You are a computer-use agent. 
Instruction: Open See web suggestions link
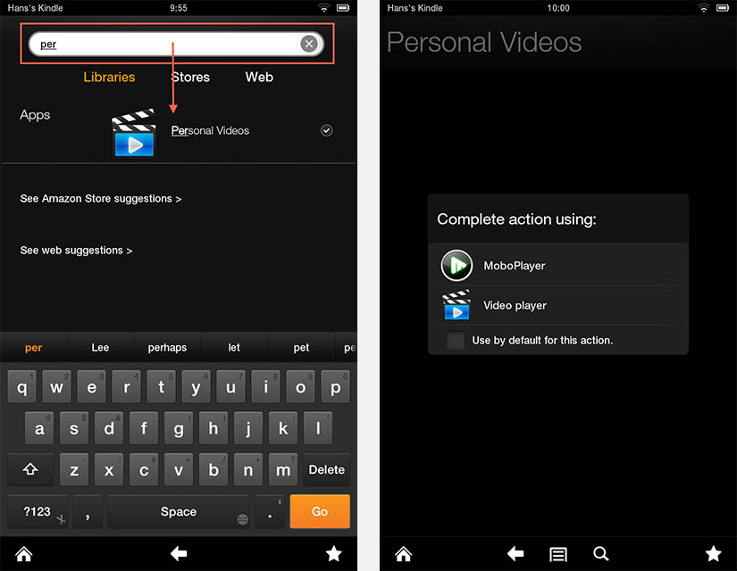point(76,251)
